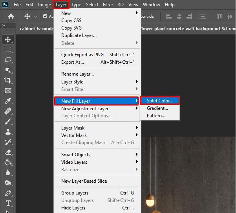Click the Align vertical centers icon
Viewport: 236px width, 213px height.
230,17
